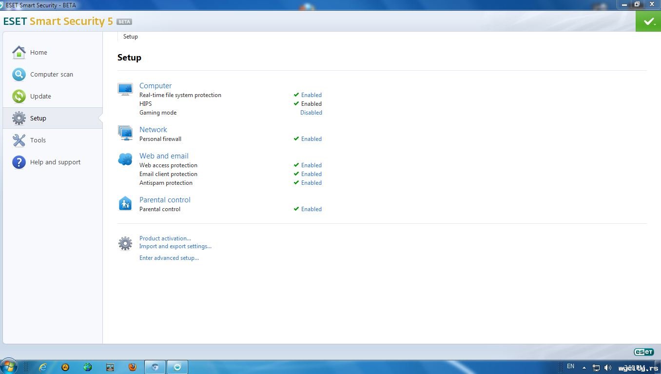The height and width of the screenshot is (374, 661).
Task: Toggle Email client protection Enabled status
Action: pos(311,174)
